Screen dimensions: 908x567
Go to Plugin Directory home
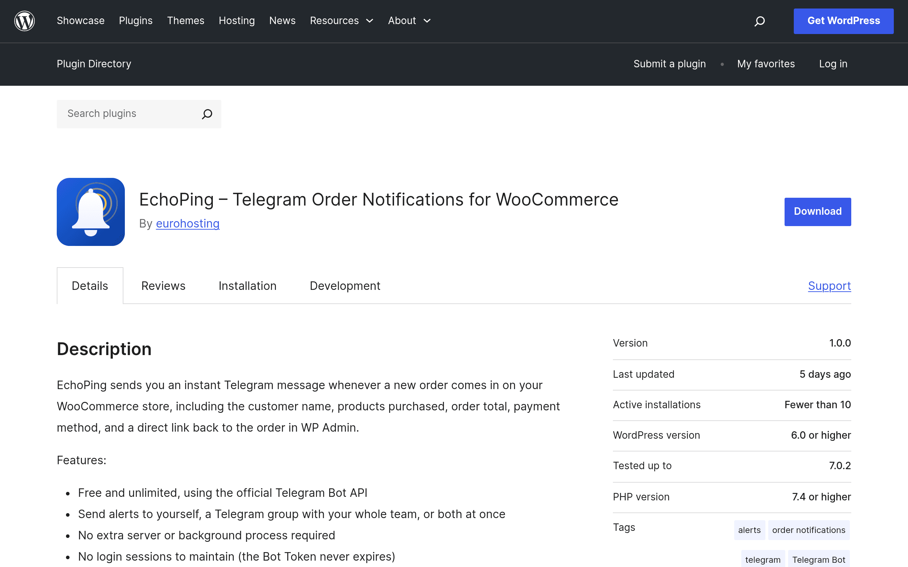[94, 64]
